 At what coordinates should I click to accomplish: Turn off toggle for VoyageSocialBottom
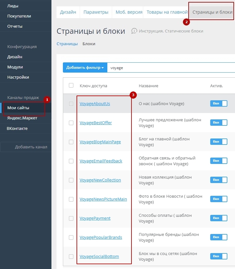tap(218, 256)
